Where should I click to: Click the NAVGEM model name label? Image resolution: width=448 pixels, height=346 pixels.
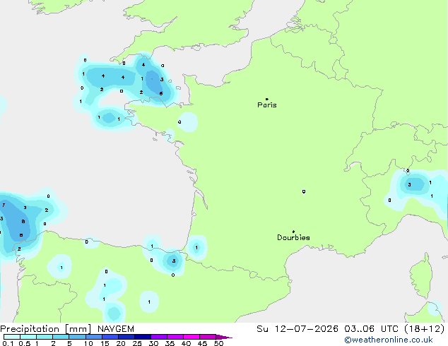(x=116, y=329)
